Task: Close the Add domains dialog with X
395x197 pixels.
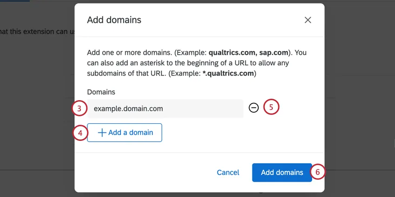Action: (308, 20)
